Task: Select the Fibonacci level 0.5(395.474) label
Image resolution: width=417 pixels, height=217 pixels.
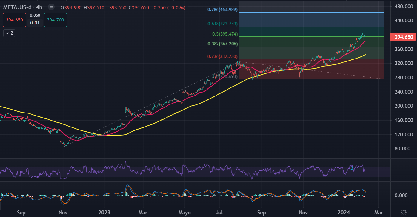Action: [x=225, y=34]
